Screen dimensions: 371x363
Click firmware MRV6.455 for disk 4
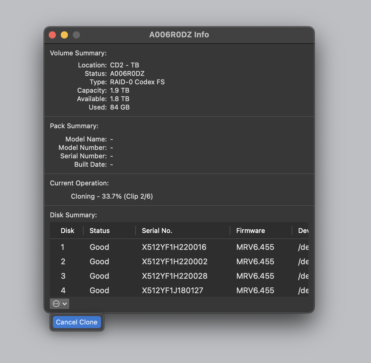tap(255, 290)
